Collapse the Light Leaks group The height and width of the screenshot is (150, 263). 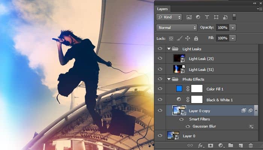tap(169, 48)
